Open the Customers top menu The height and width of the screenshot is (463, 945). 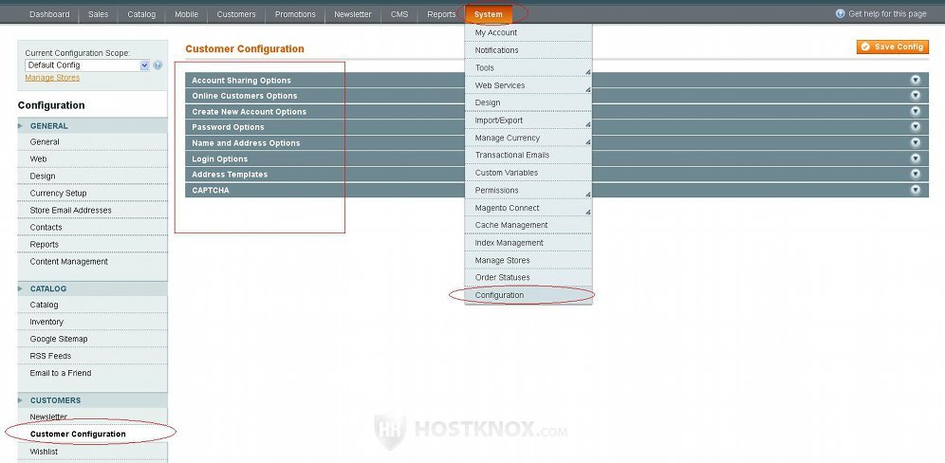[236, 14]
